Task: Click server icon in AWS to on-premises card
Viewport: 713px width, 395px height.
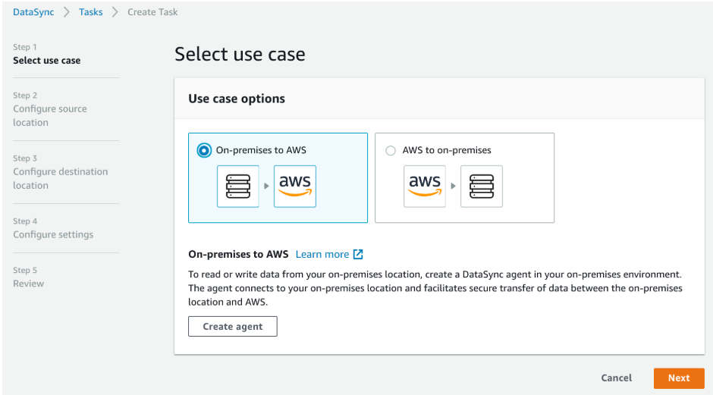Action: click(x=482, y=187)
